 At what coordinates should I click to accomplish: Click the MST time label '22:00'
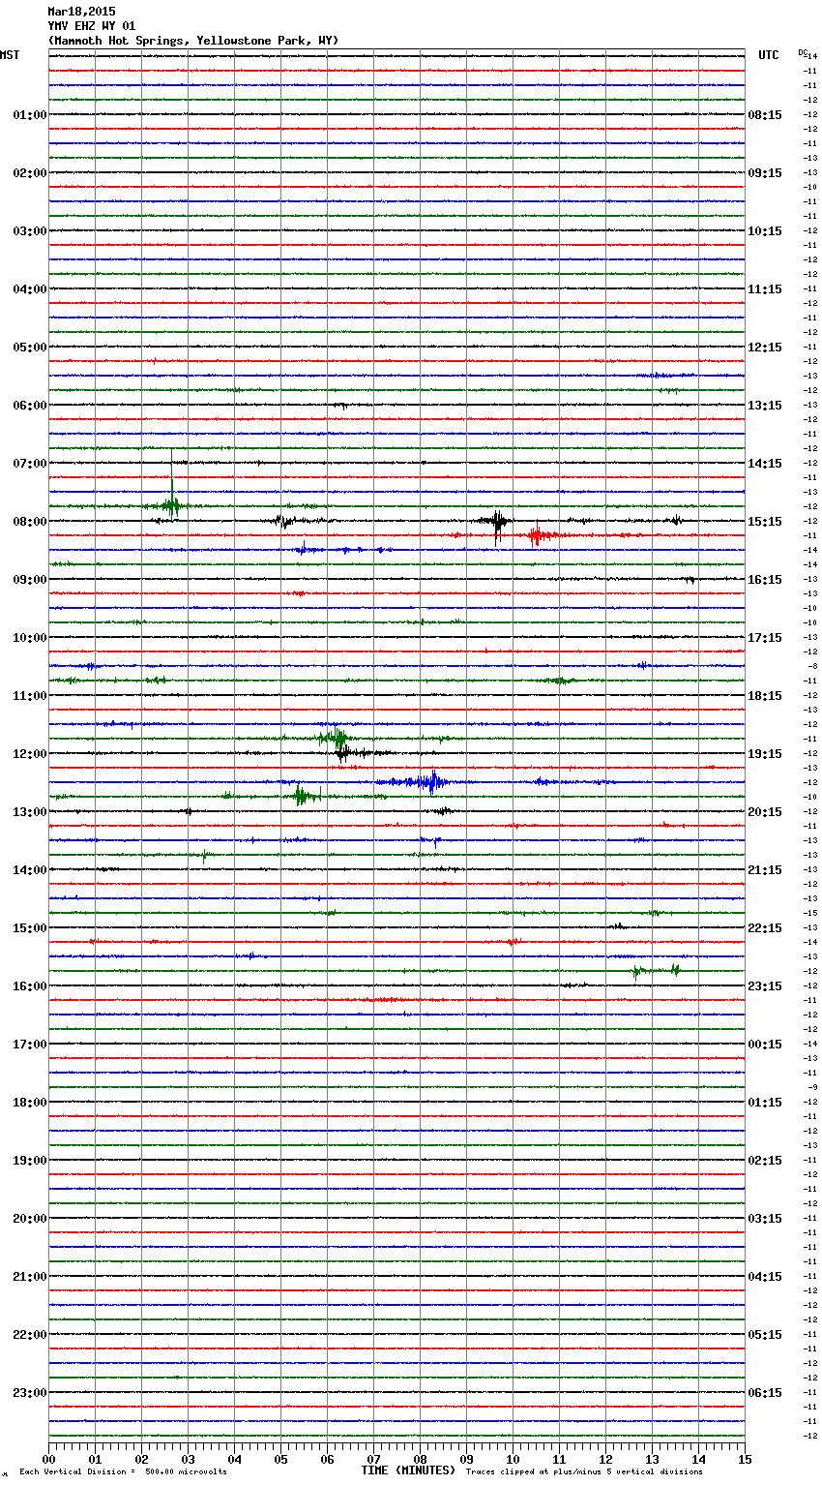point(30,1335)
